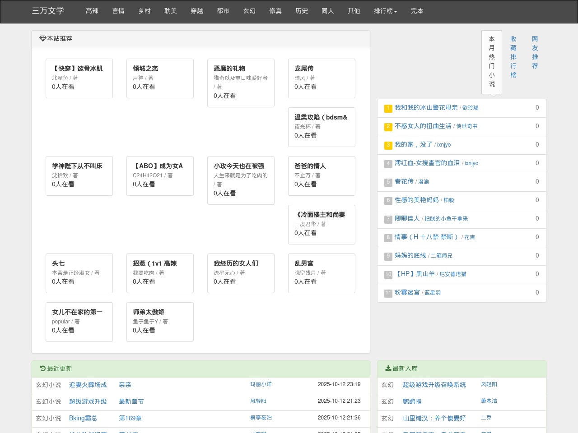Open 追妻火葬场成 in recent updates
578x433 pixels.
pyautogui.click(x=88, y=385)
